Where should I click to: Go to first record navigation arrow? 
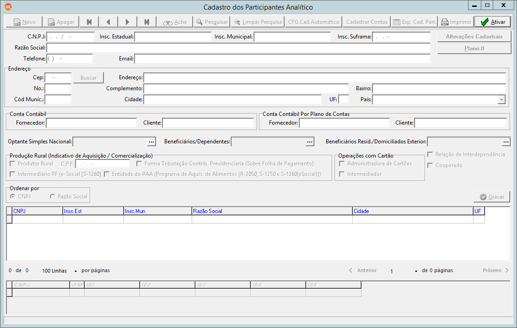coord(89,22)
